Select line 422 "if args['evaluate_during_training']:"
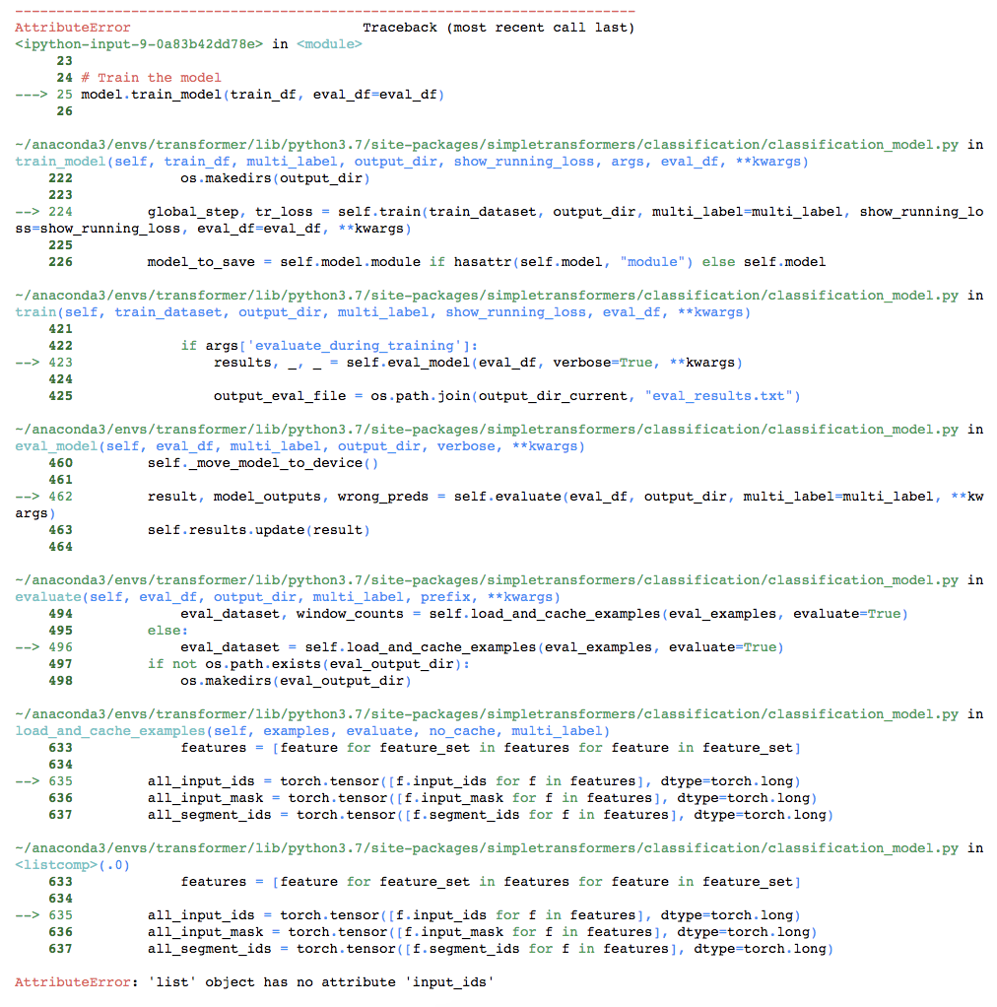Image resolution: width=997 pixels, height=1007 pixels. click(329, 346)
